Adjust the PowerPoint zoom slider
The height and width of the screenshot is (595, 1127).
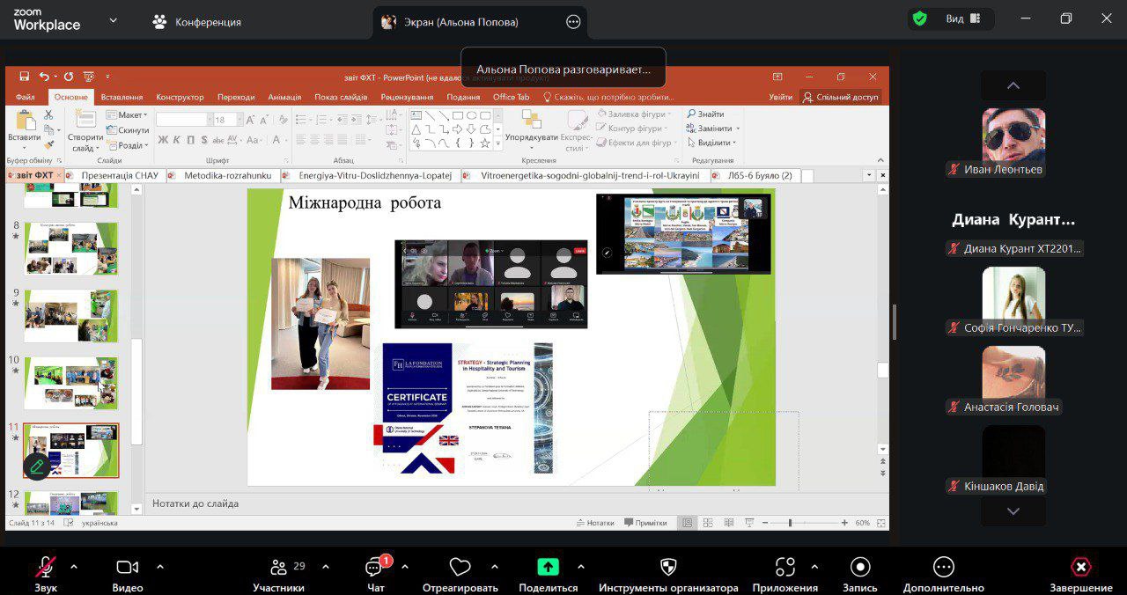tap(790, 523)
